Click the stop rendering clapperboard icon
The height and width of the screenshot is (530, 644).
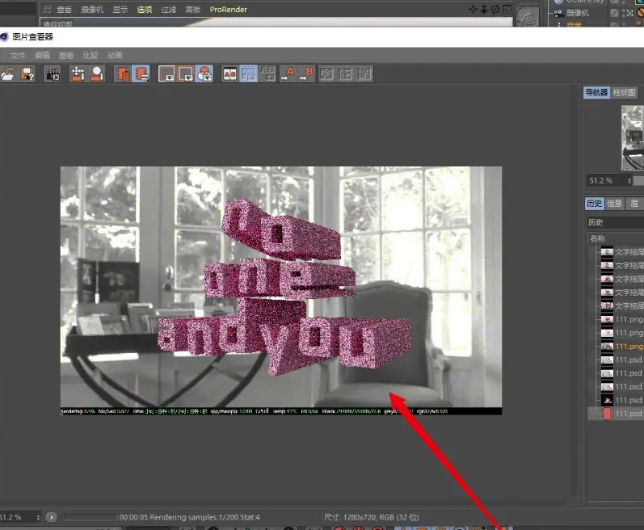pos(53,74)
